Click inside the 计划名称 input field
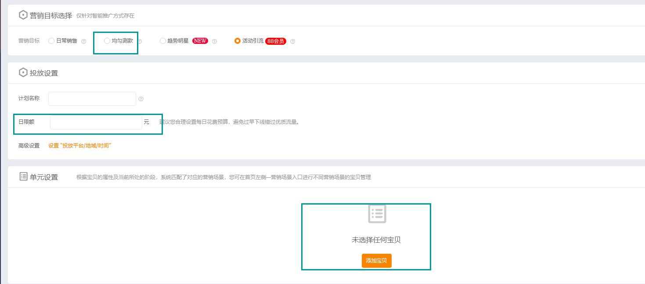The image size is (645, 284). click(92, 98)
